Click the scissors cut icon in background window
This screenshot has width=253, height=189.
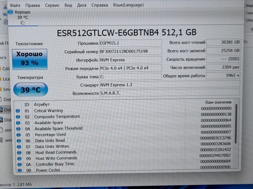click(5, 7)
